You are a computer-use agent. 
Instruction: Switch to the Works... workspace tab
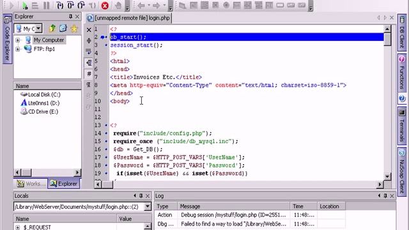pos(31,183)
